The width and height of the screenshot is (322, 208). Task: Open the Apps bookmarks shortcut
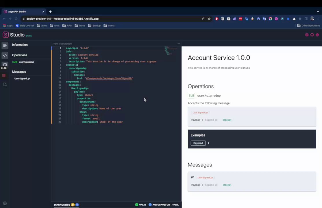(8, 26)
